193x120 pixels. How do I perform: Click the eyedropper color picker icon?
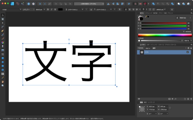pos(145,17)
